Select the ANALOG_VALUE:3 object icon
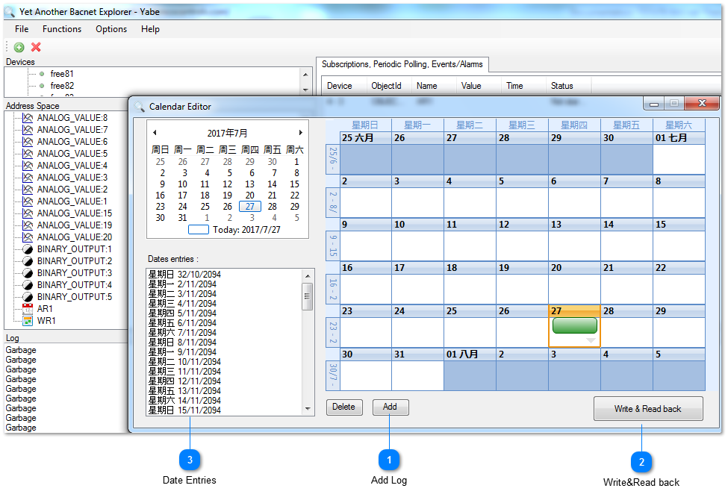The image size is (728, 500). click(28, 178)
